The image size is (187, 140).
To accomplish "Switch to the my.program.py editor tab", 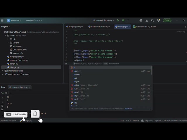I will point(75,27).
